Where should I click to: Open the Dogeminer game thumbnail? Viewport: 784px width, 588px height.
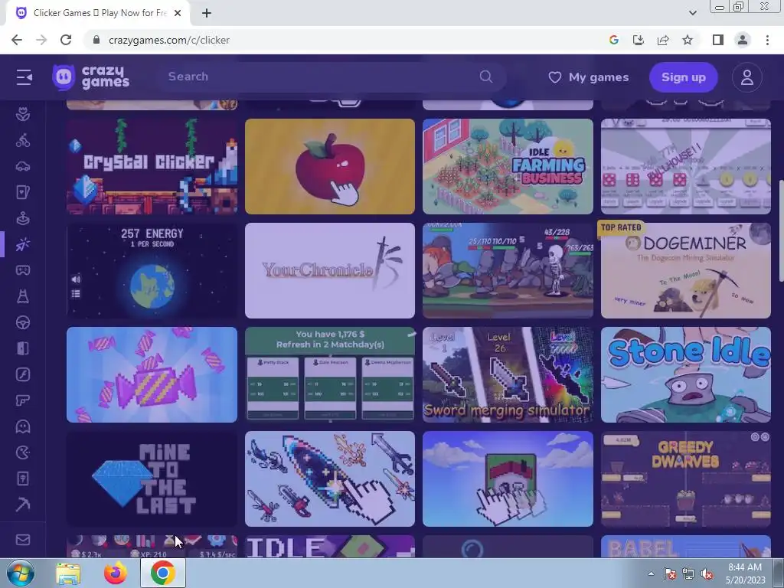[x=686, y=270]
